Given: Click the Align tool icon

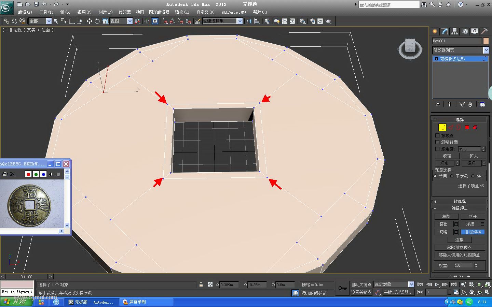Looking at the screenshot, I should click(x=257, y=21).
